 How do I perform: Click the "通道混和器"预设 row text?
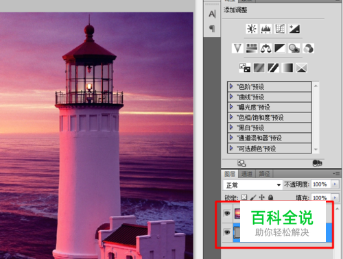pyautogui.click(x=259, y=138)
